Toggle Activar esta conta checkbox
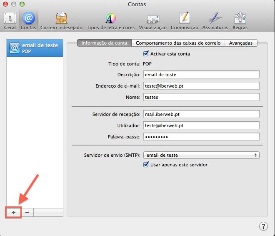Screen dimensions: 275x236 (x=146, y=54)
